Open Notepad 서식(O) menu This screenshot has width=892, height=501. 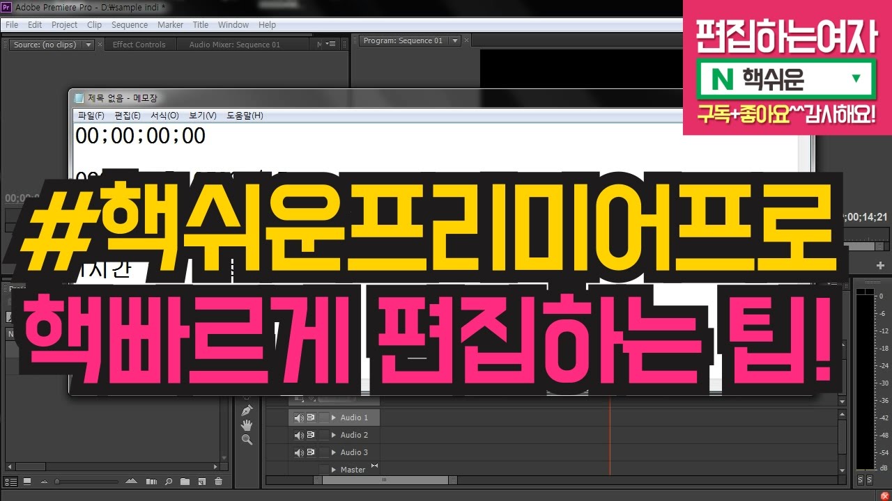pyautogui.click(x=164, y=116)
